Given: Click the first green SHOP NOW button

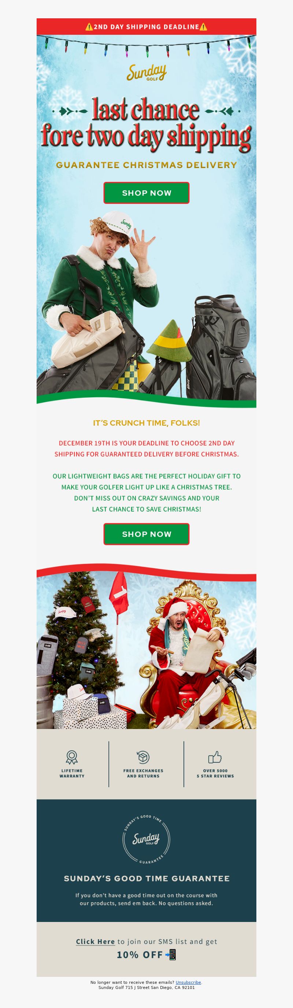Looking at the screenshot, I should (146, 193).
